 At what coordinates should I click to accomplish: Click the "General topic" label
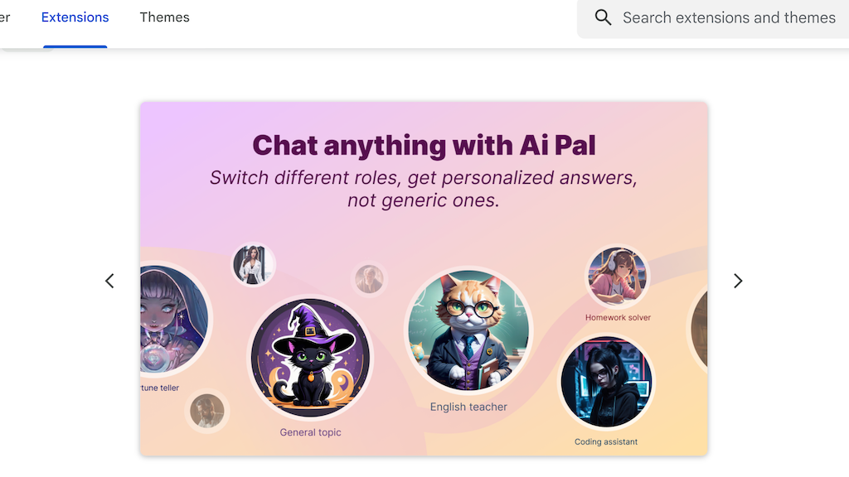pos(310,432)
